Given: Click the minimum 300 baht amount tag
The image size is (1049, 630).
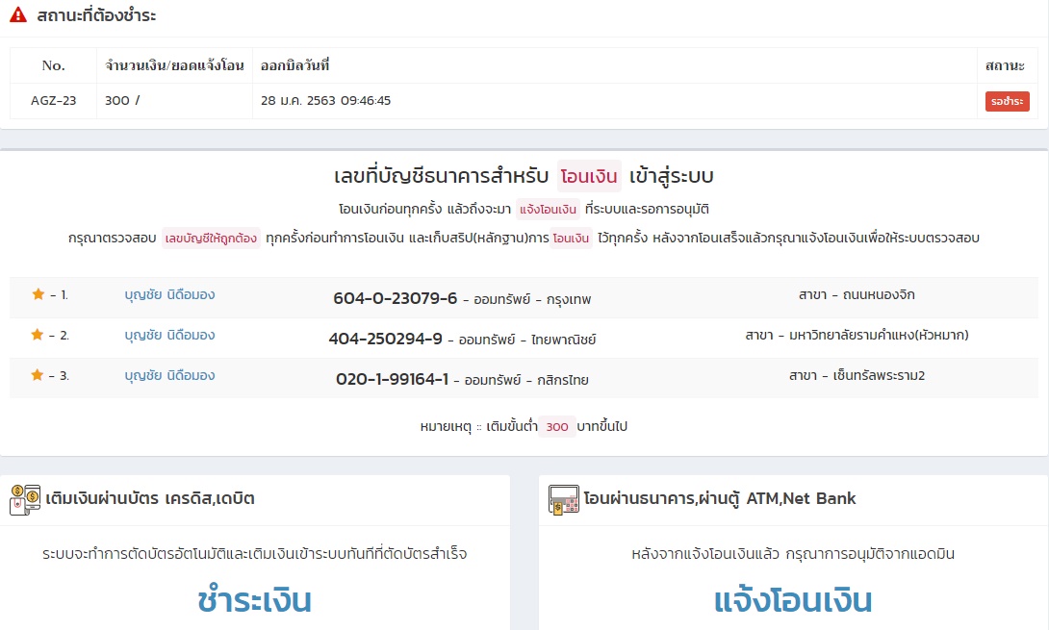Looking at the screenshot, I should pyautogui.click(x=556, y=426).
